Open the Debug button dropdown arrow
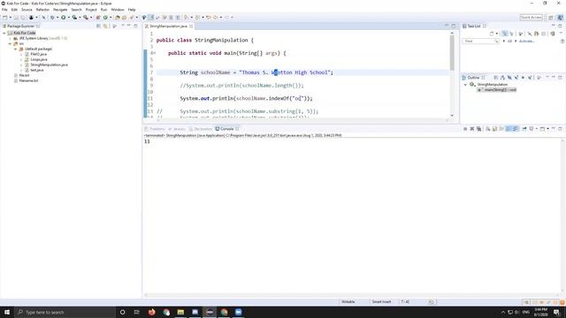The height and width of the screenshot is (318, 566). (x=57, y=18)
